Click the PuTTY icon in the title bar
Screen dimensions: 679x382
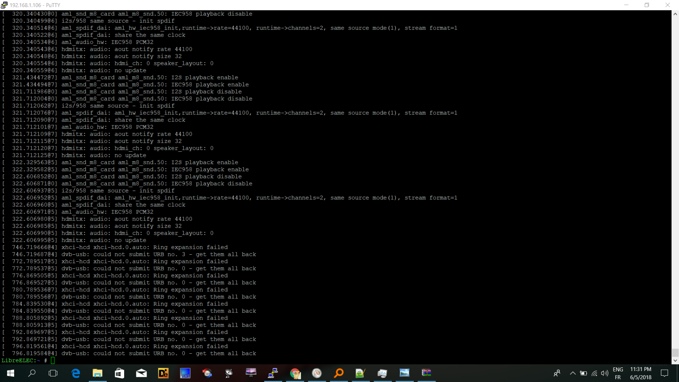[x=4, y=5]
